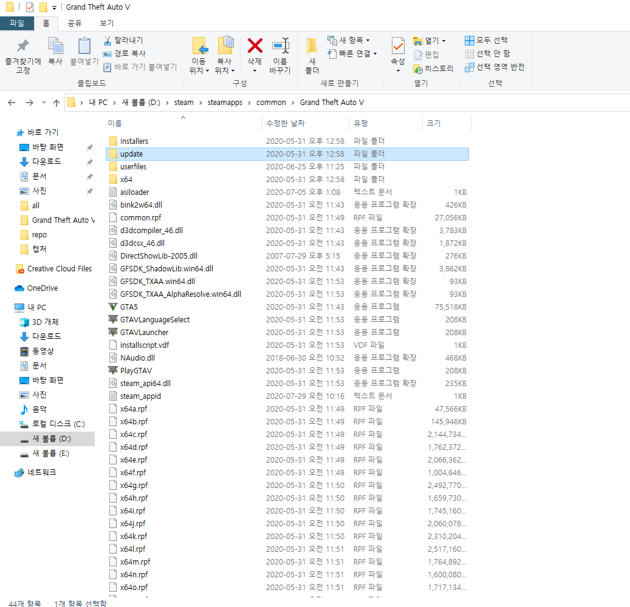Image resolution: width=630 pixels, height=607 pixels.
Task: Sort by 수정한 날짜 (Date modified) column header
Action: tap(286, 123)
